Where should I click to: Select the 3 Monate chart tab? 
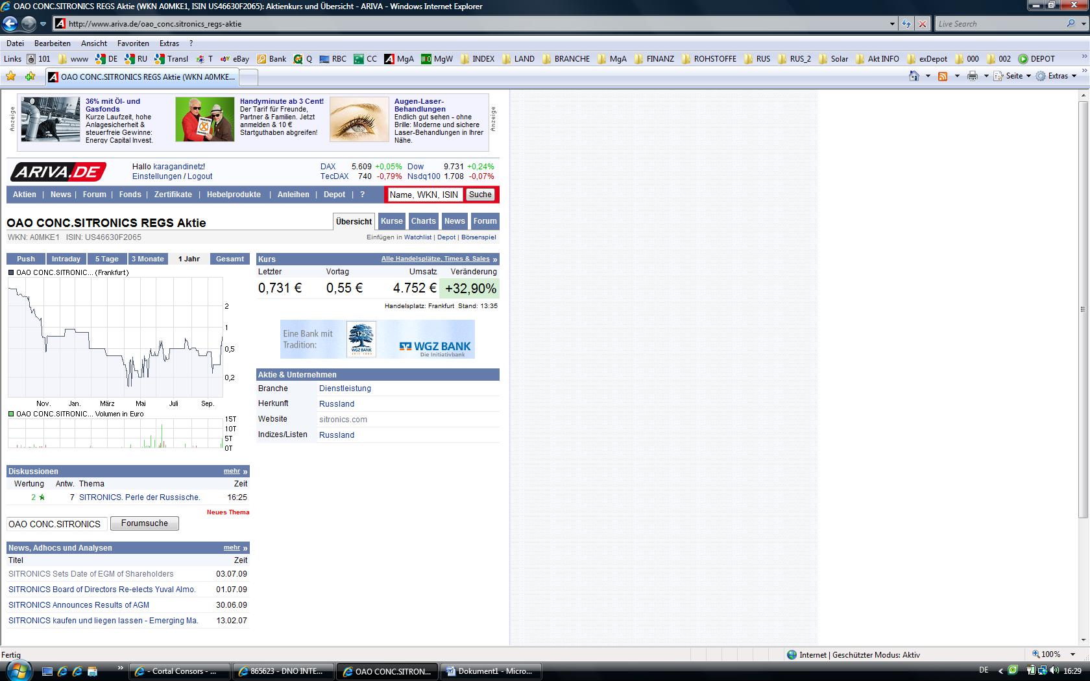(x=148, y=259)
